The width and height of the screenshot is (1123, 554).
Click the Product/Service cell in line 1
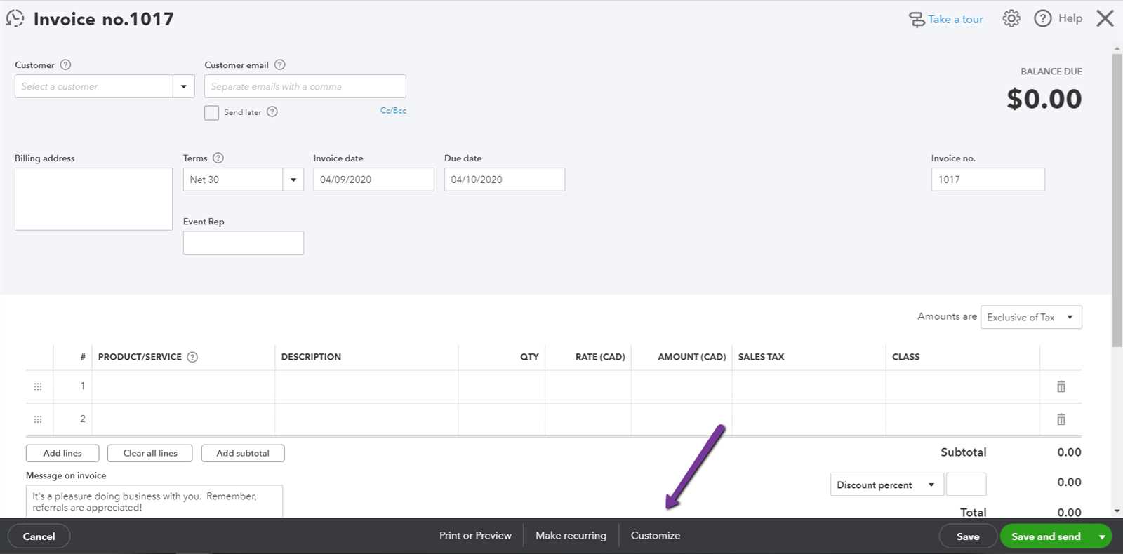tap(183, 386)
